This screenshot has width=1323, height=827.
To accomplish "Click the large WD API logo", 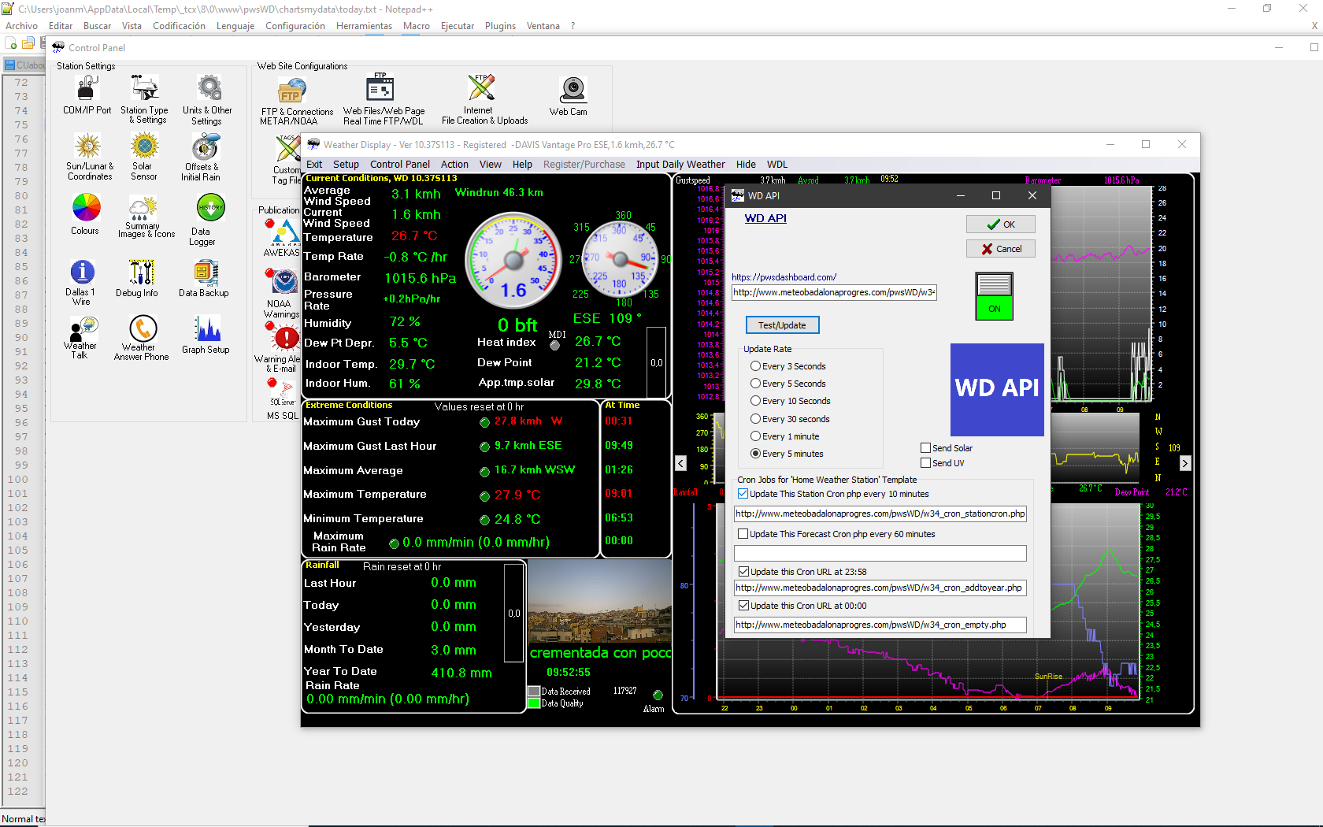I will click(997, 389).
